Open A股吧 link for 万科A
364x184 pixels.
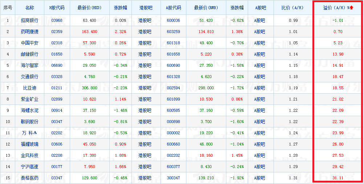click(x=259, y=133)
